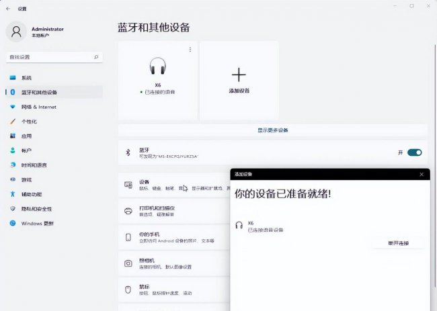Open 应用 settings in sidebar
Screen dimensions: 437x311
(54, 136)
